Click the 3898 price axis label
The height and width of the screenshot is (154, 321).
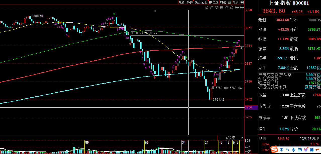point(248,10)
